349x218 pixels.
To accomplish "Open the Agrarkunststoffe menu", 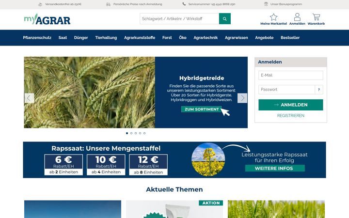I will 140,38.
